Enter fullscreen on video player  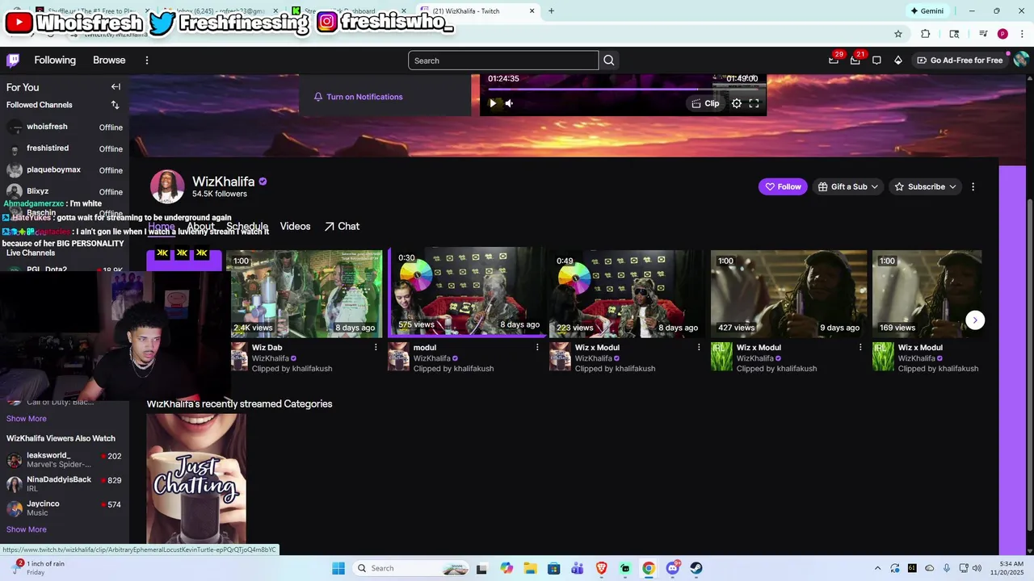[754, 103]
